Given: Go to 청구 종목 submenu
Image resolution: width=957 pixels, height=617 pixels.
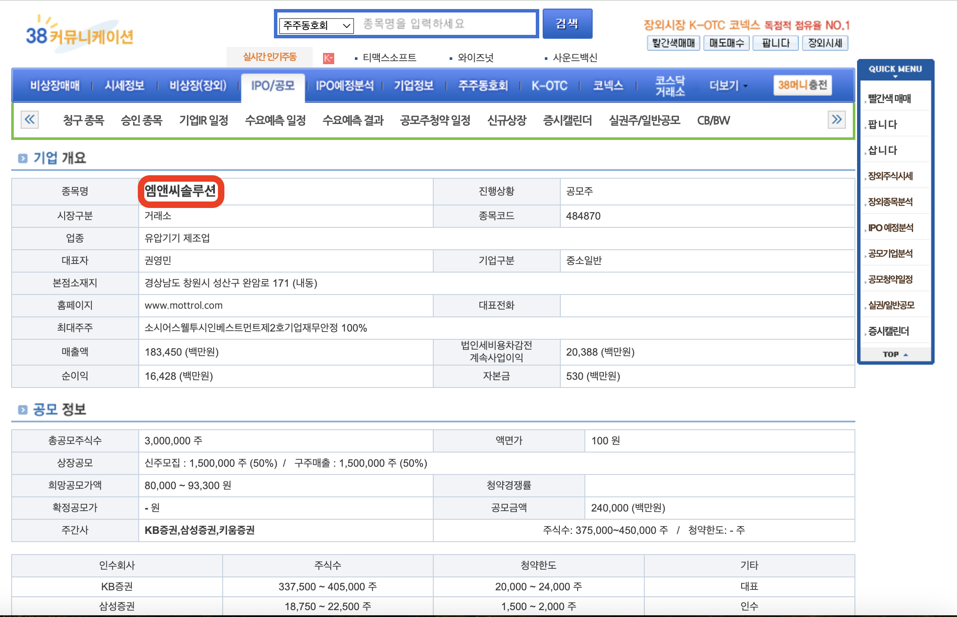Looking at the screenshot, I should [x=84, y=120].
